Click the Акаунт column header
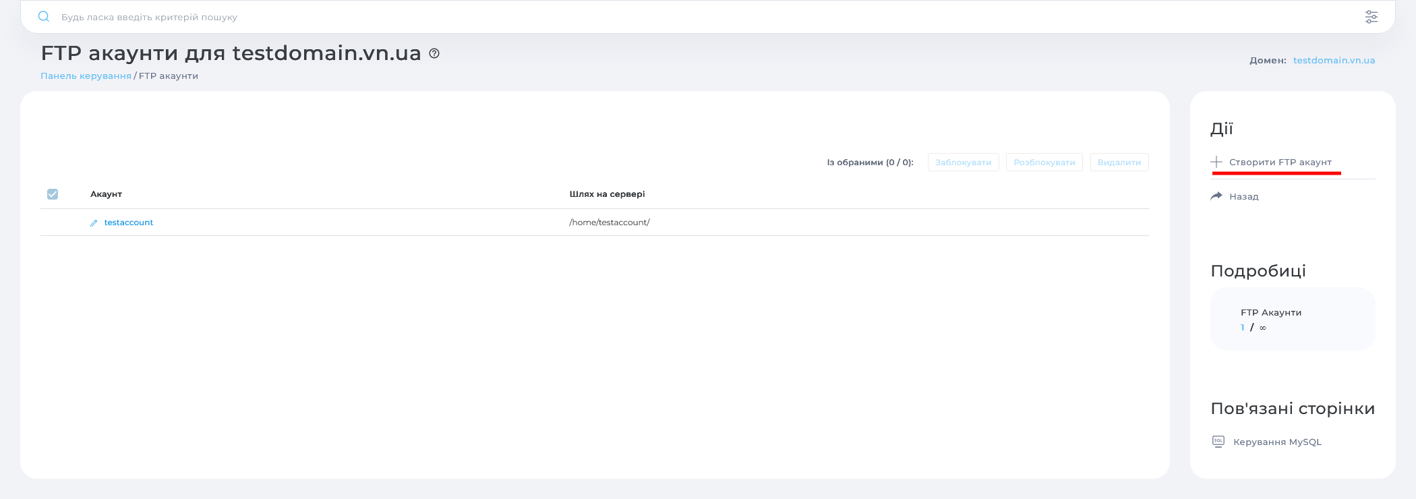Image resolution: width=1416 pixels, height=499 pixels. point(106,194)
